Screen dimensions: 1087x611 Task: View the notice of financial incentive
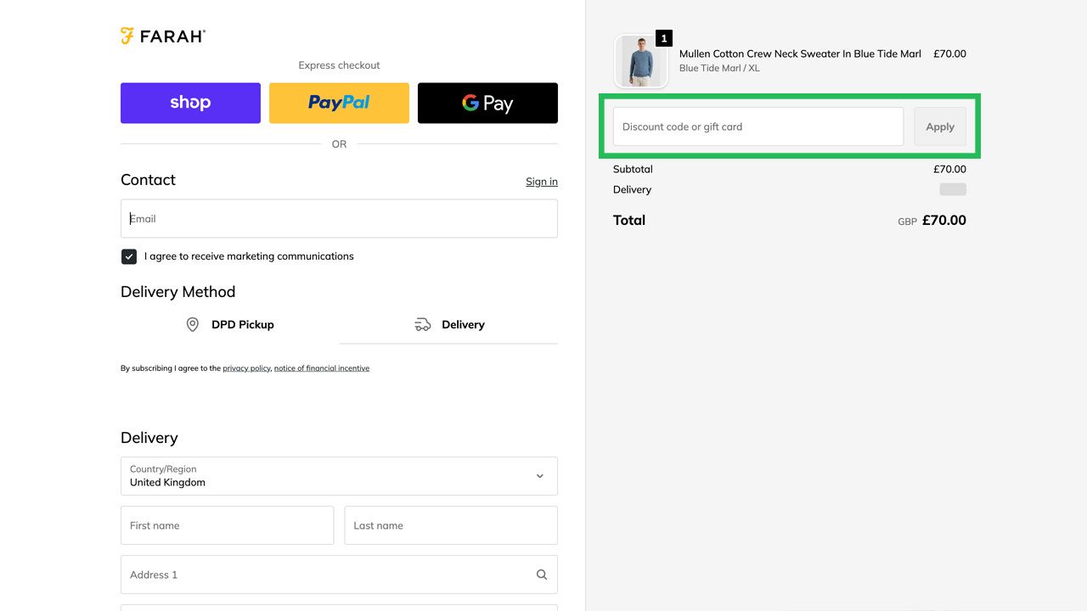click(322, 367)
